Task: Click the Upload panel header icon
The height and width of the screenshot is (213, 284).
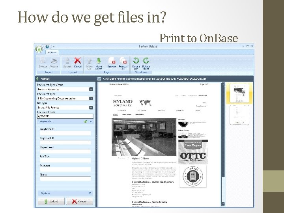Action: [37, 79]
